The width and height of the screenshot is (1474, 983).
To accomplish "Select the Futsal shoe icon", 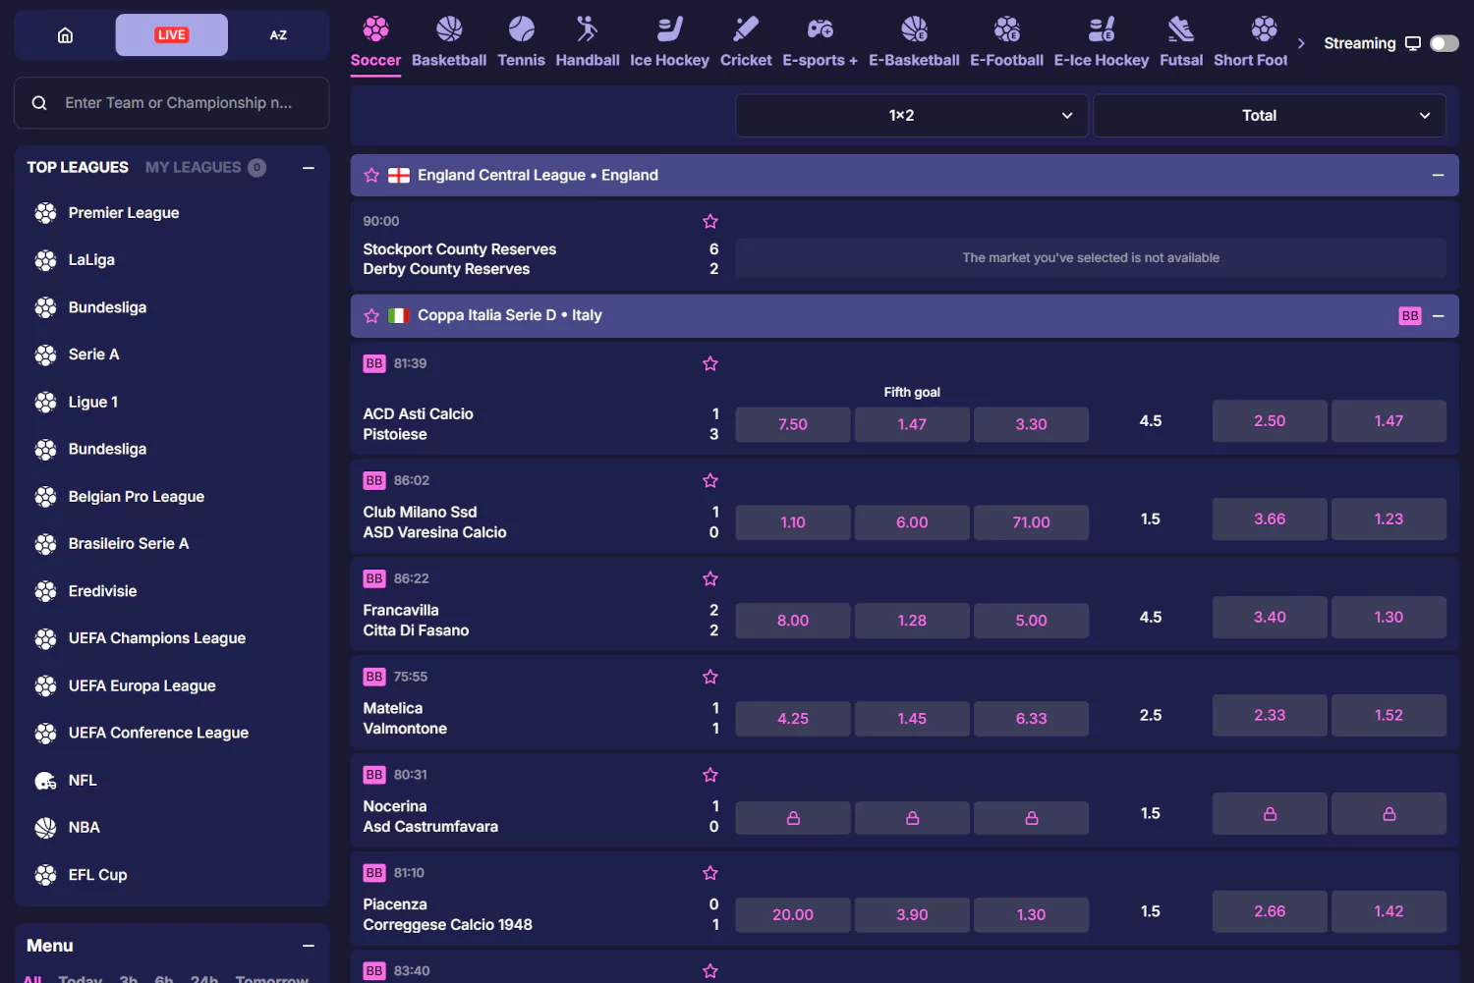I will 1181,28.
